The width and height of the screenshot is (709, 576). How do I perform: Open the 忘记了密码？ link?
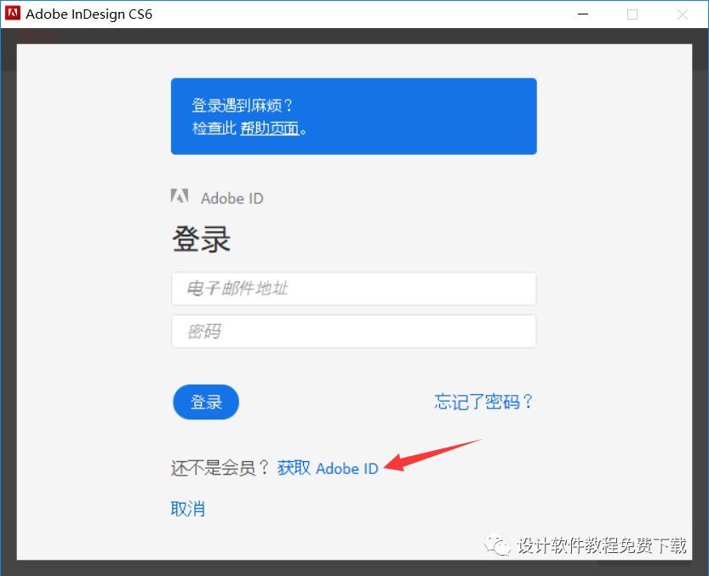click(483, 402)
